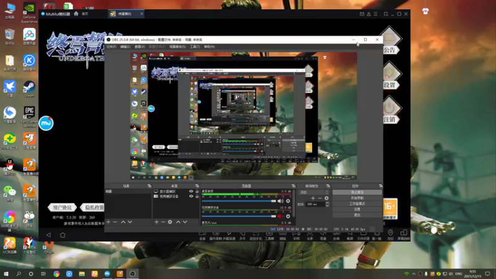
Task: Adjust transition duration spinner arrows
Action: point(327,205)
